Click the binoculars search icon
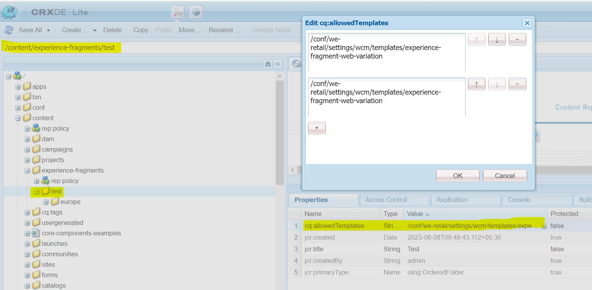The height and width of the screenshot is (290, 592). tap(268, 64)
